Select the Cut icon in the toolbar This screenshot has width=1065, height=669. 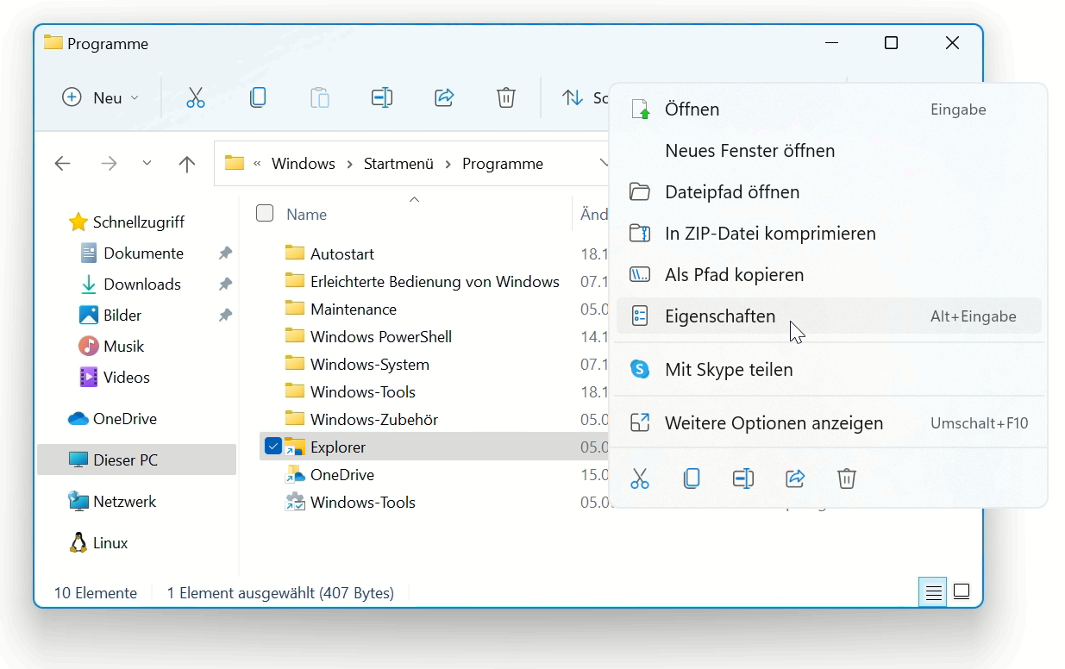click(196, 97)
